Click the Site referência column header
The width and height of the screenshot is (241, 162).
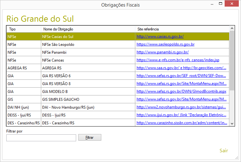pyautogui.click(x=182, y=29)
